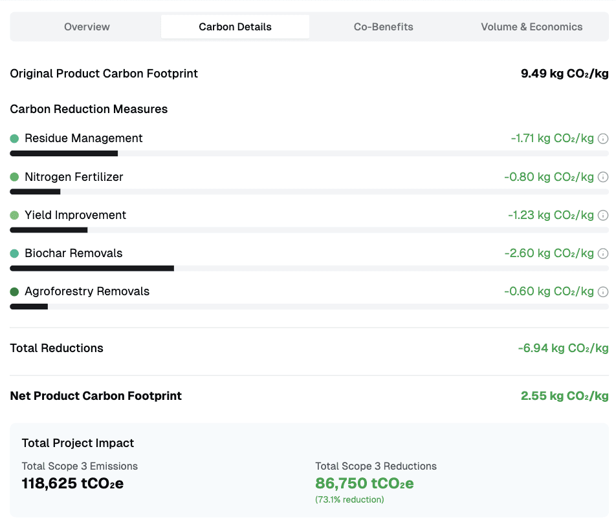The width and height of the screenshot is (616, 522).
Task: Click the Total Scope 3 Emissions label
Action: click(x=80, y=466)
